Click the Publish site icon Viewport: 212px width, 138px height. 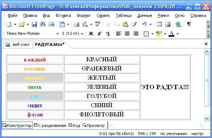pyautogui.click(x=51, y=24)
